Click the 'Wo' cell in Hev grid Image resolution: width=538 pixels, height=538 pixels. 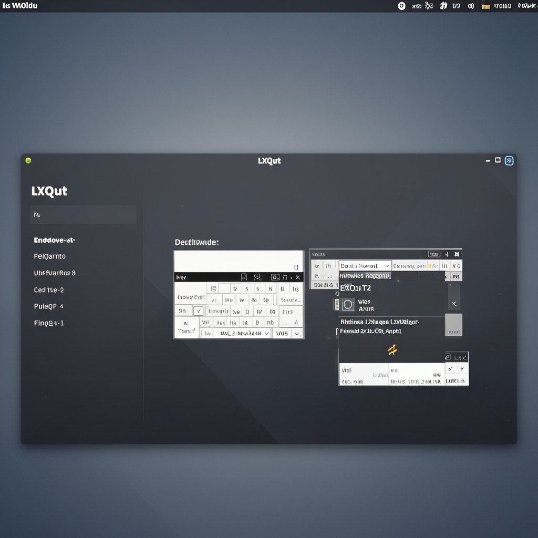coord(229,300)
